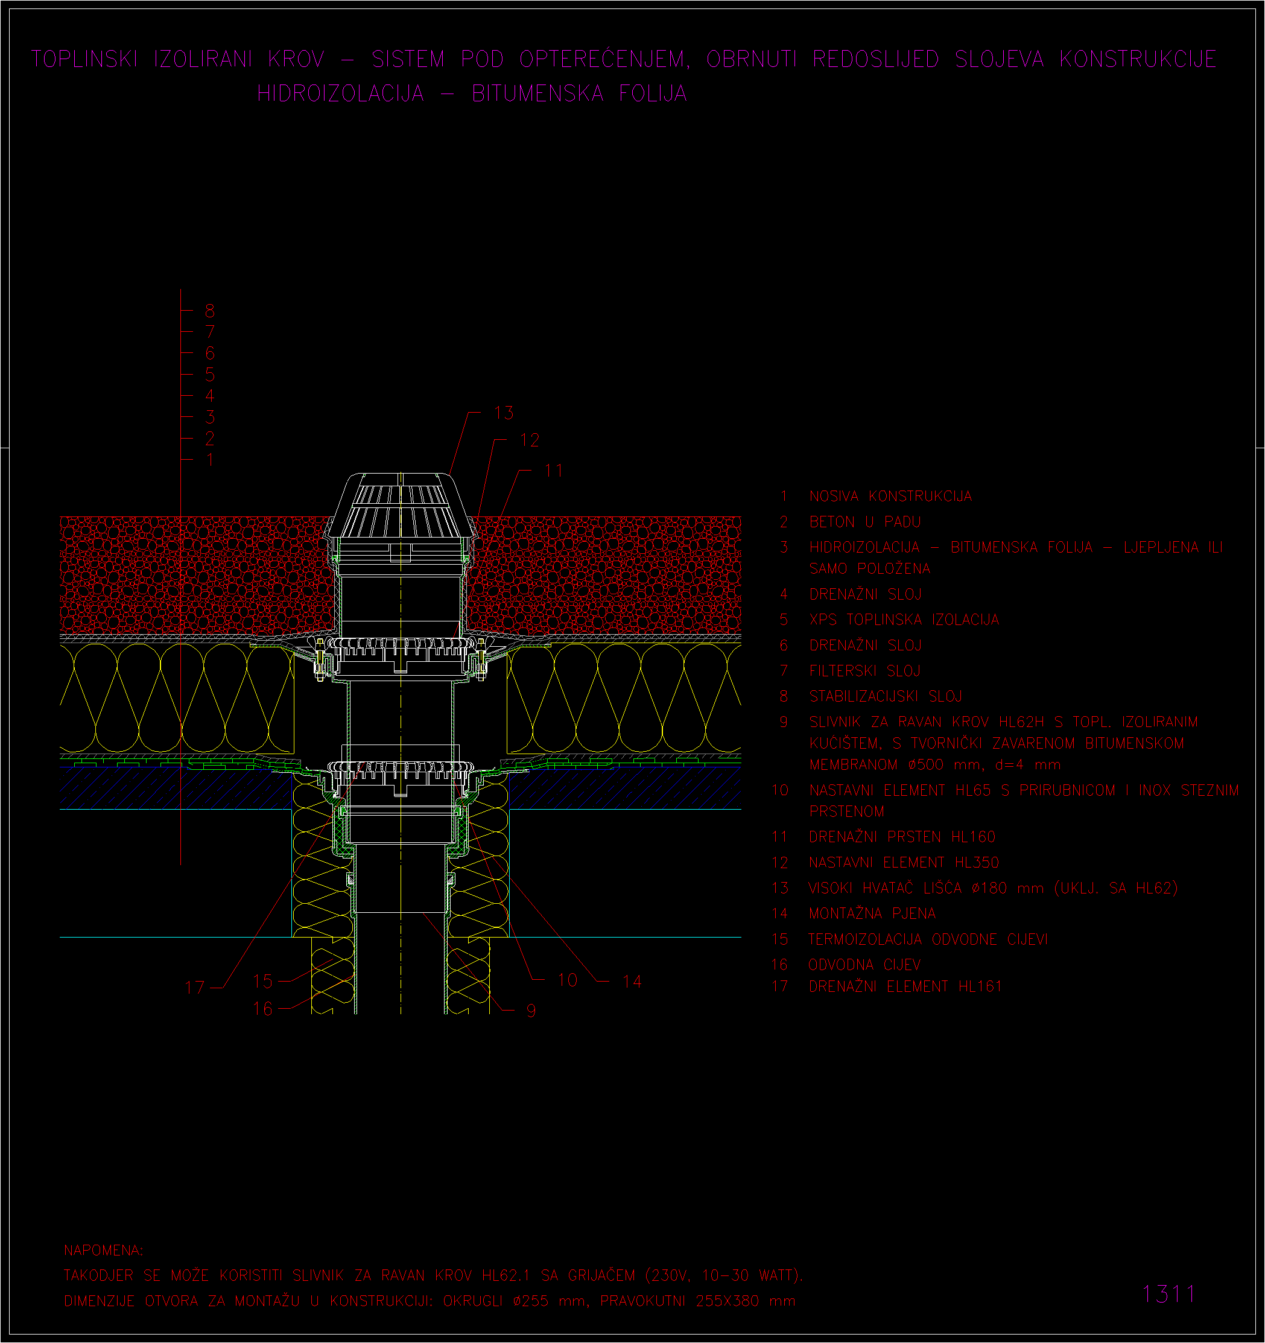Image resolution: width=1265 pixels, height=1343 pixels.
Task: Click callout number 12 beside the drain leader
Action: pyautogui.click(x=530, y=440)
